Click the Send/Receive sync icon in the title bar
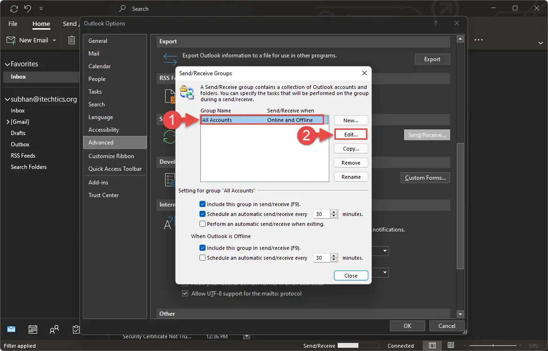Viewport: 548px width, 351px height. pyautogui.click(x=14, y=8)
